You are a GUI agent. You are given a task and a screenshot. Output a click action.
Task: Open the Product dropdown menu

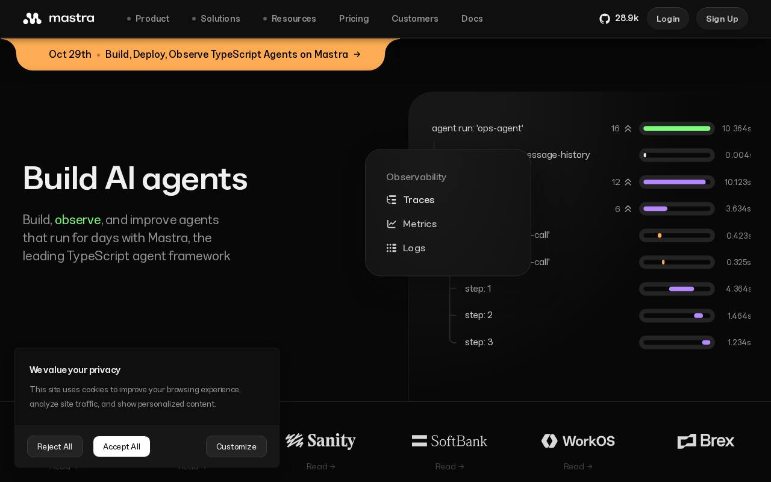(148, 19)
